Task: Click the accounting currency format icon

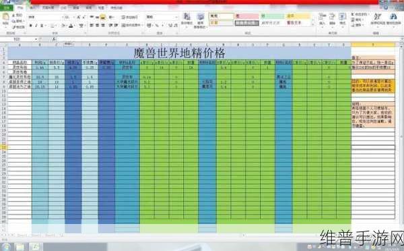Action: 149,26
